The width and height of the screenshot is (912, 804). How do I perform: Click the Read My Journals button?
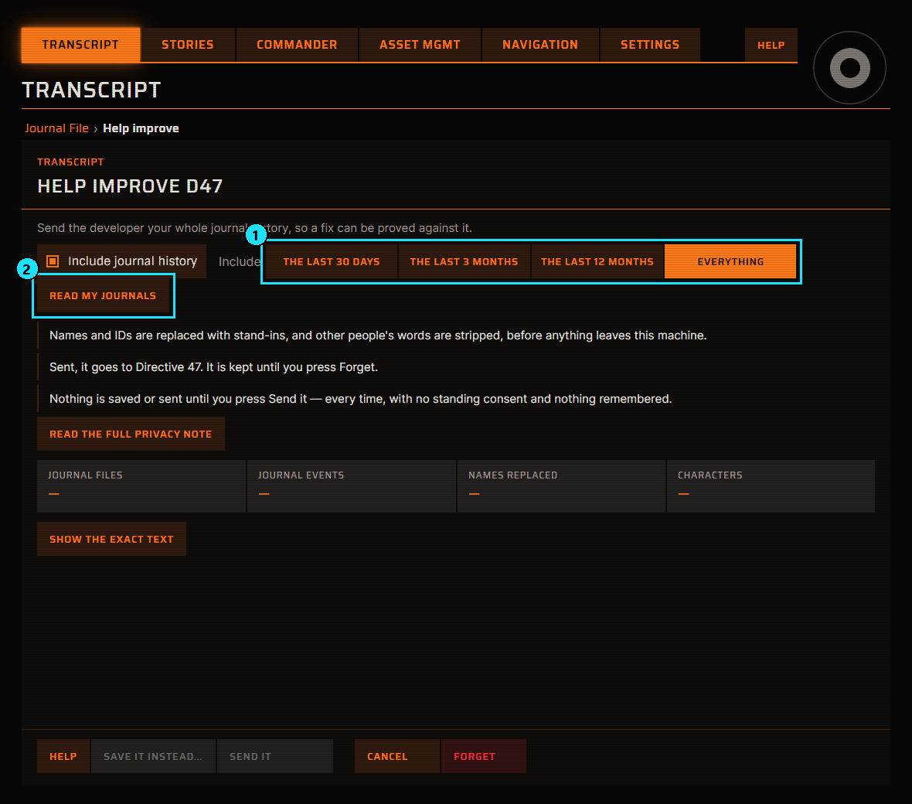click(x=103, y=295)
